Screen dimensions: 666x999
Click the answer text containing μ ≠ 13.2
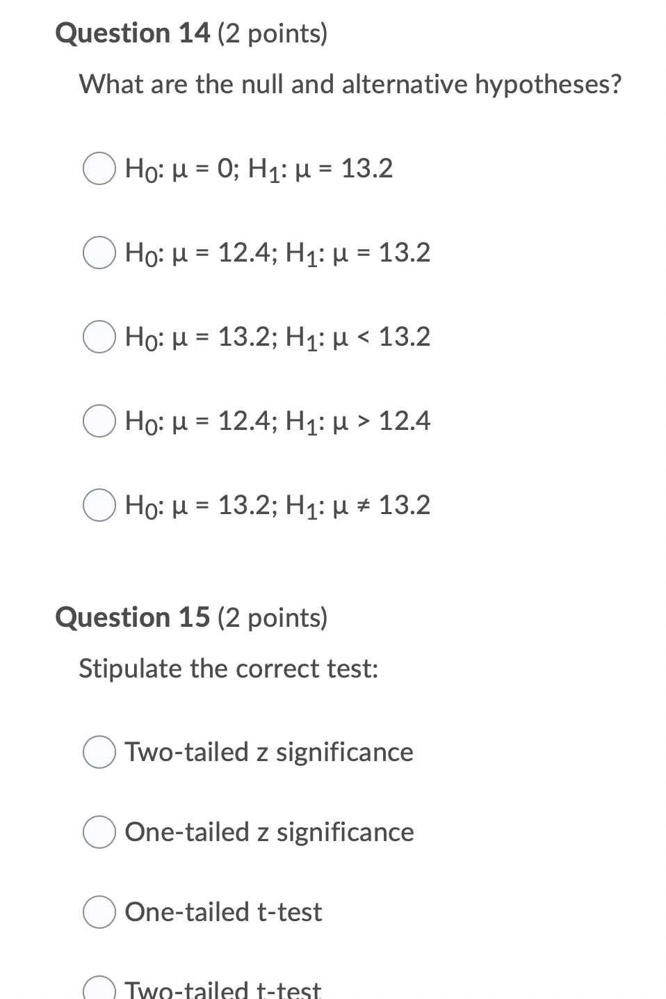[277, 506]
